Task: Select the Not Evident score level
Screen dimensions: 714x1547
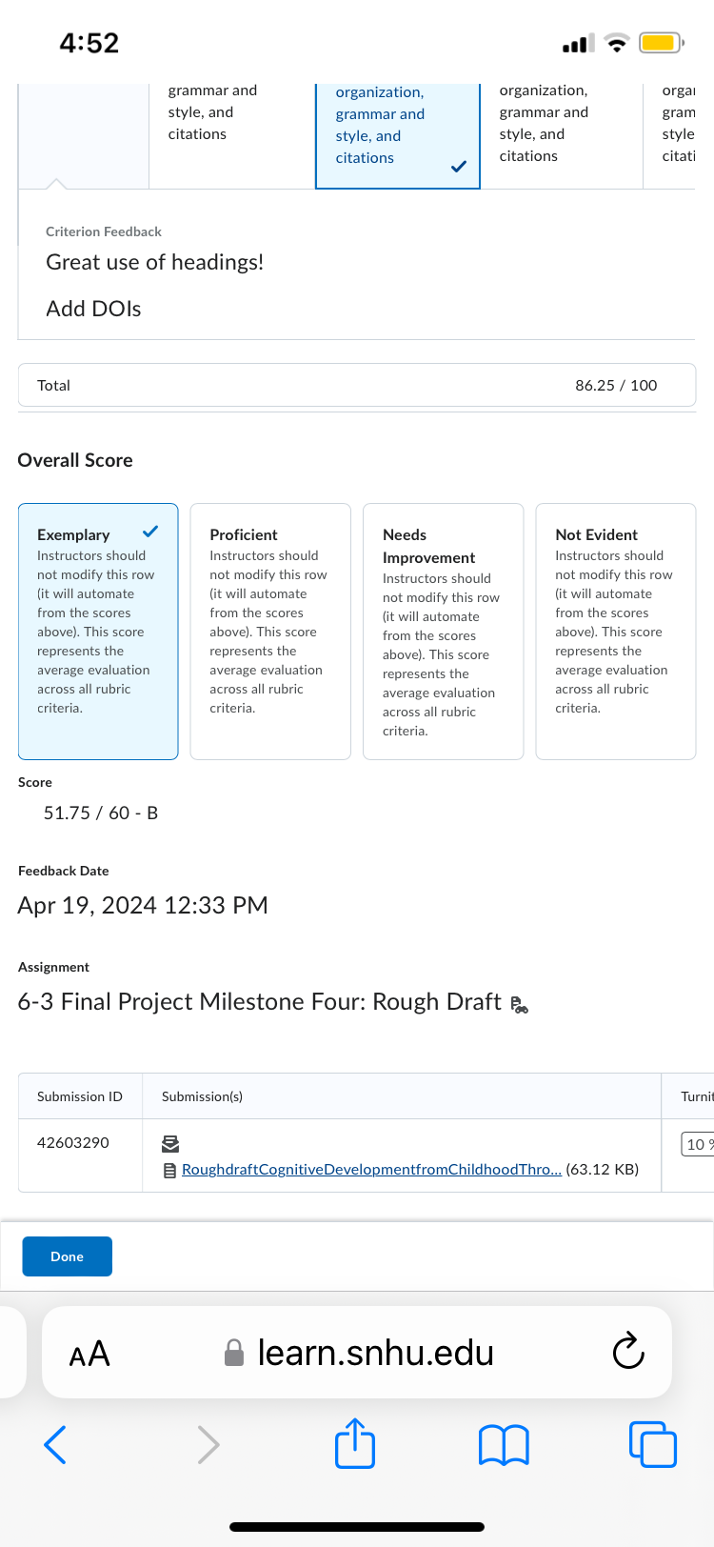Action: point(616,632)
